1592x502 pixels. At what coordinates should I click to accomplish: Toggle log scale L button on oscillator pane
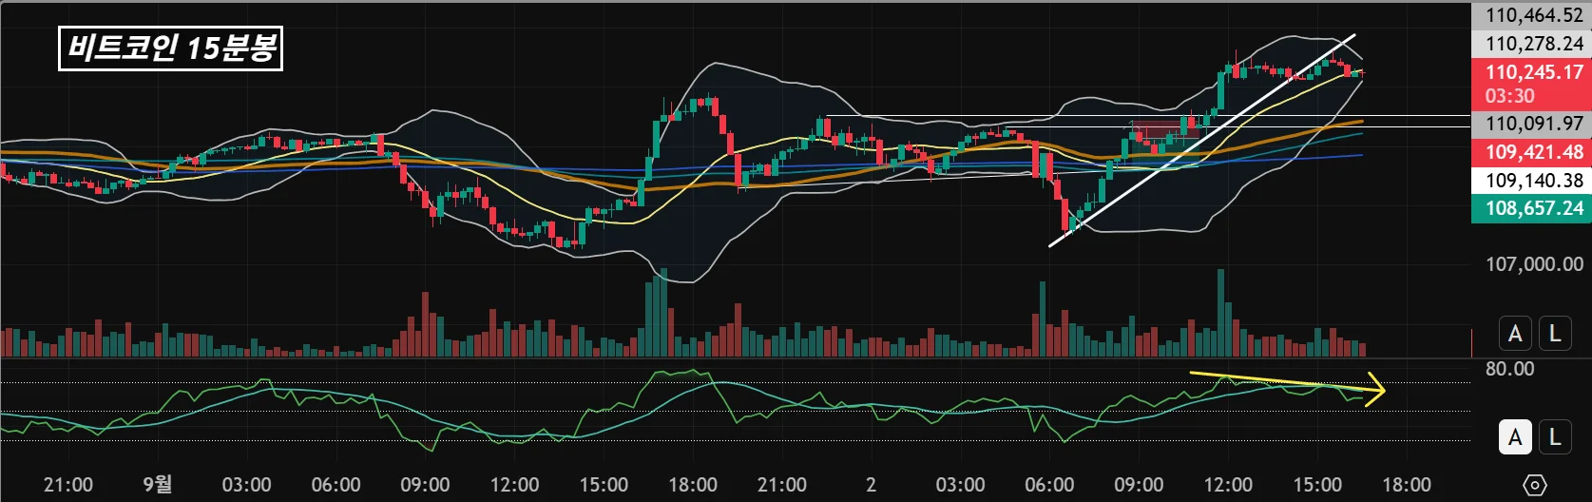point(1555,437)
